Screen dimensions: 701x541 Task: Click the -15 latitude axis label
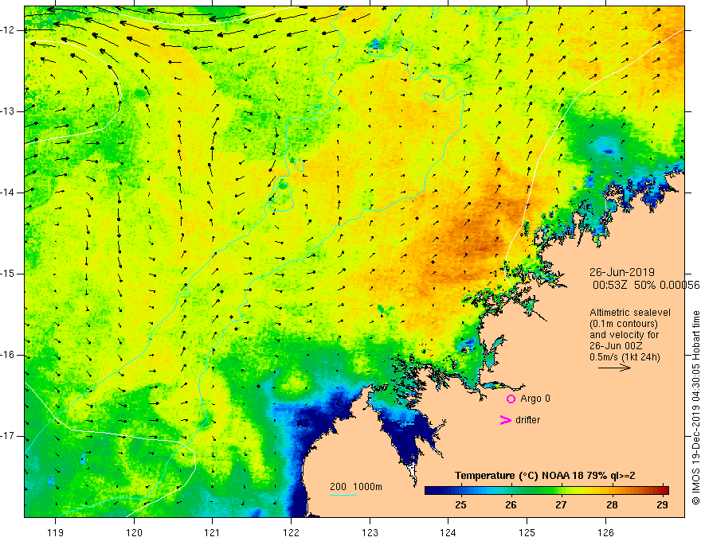(8, 274)
